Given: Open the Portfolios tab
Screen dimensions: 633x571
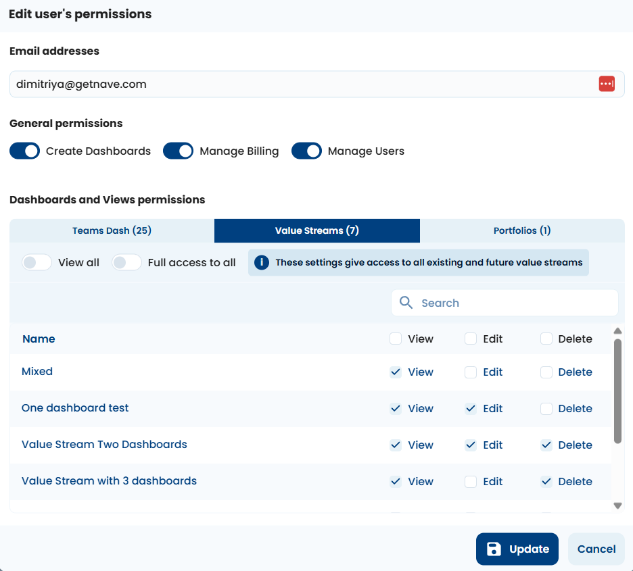Looking at the screenshot, I should pyautogui.click(x=521, y=230).
